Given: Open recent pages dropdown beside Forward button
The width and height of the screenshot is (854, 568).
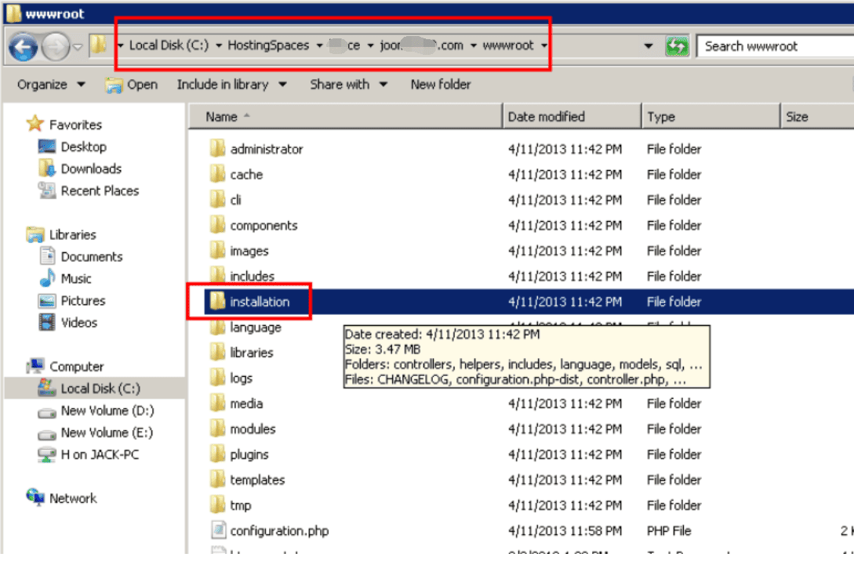Looking at the screenshot, I should (78, 47).
